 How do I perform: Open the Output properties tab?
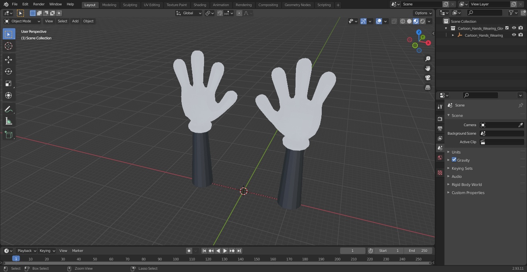[x=440, y=128]
